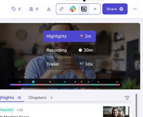The height and width of the screenshot is (117, 143).
Task: Open the three-dot more options menu
Action: [x=135, y=9]
